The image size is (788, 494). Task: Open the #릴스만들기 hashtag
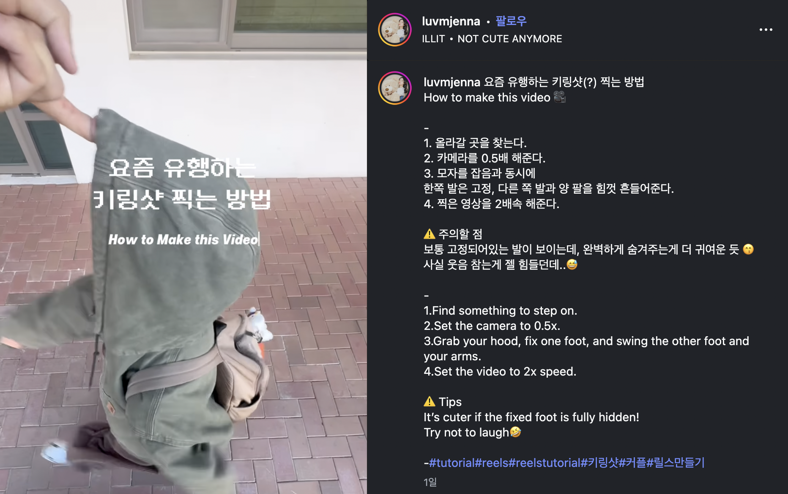tap(676, 463)
